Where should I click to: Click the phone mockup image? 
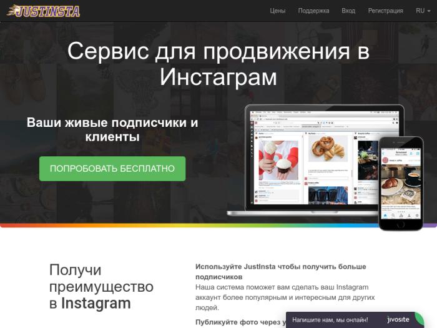click(401, 184)
